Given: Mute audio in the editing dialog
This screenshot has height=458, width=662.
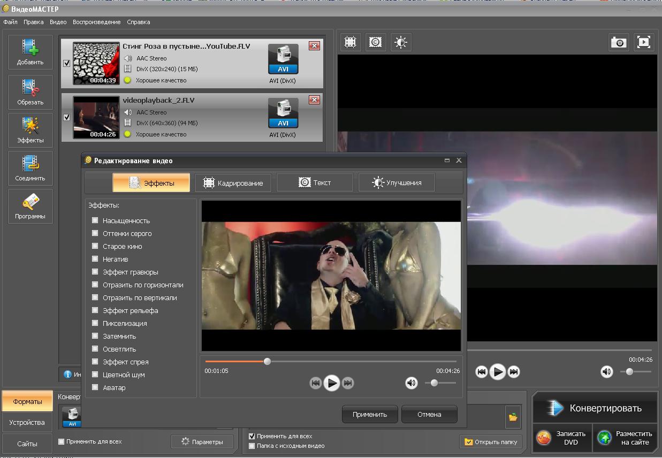Looking at the screenshot, I should click(x=411, y=383).
